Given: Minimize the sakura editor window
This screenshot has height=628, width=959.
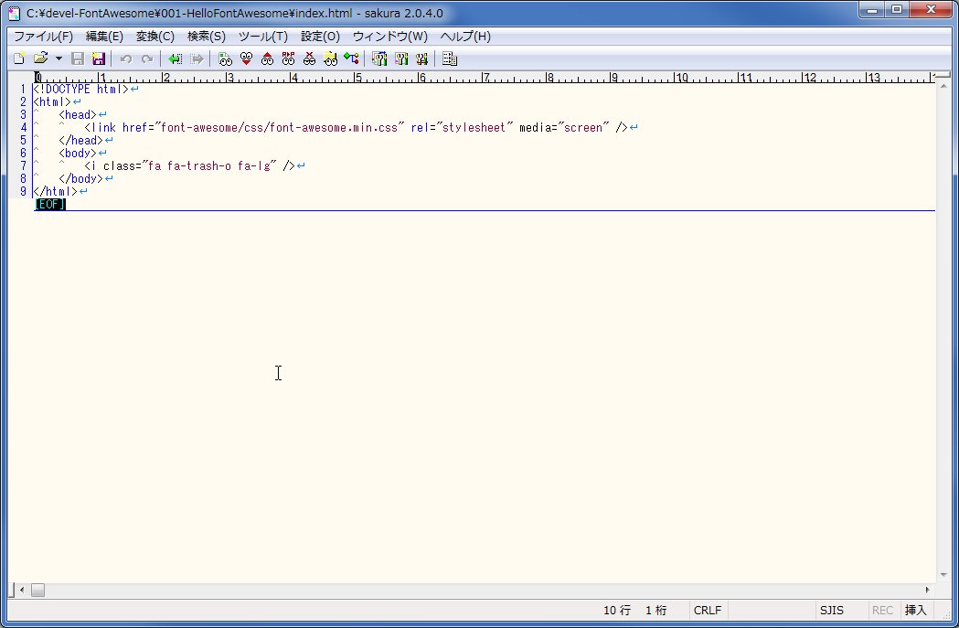Looking at the screenshot, I should click(x=872, y=9).
